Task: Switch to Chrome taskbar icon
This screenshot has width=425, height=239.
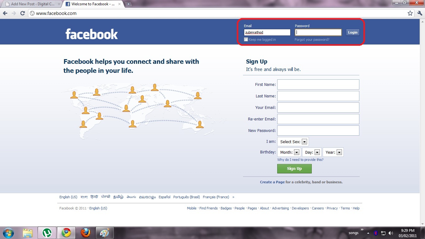Action: coord(66,233)
